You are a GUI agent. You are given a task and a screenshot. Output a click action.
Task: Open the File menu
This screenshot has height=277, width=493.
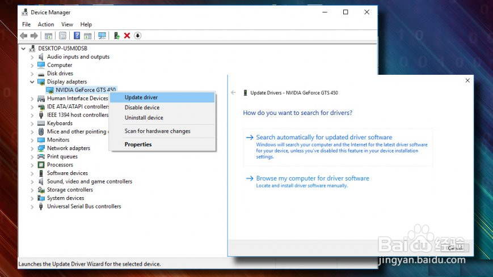click(27, 24)
